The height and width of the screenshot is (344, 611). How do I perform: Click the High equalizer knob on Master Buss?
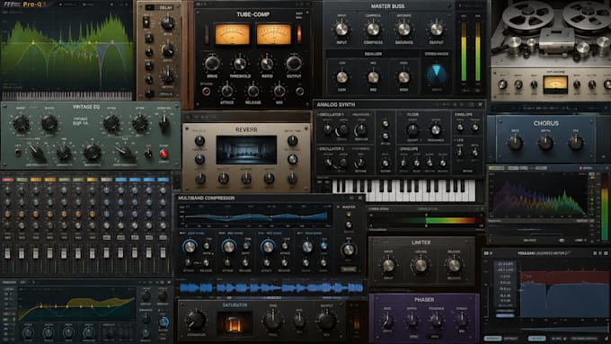point(404,77)
